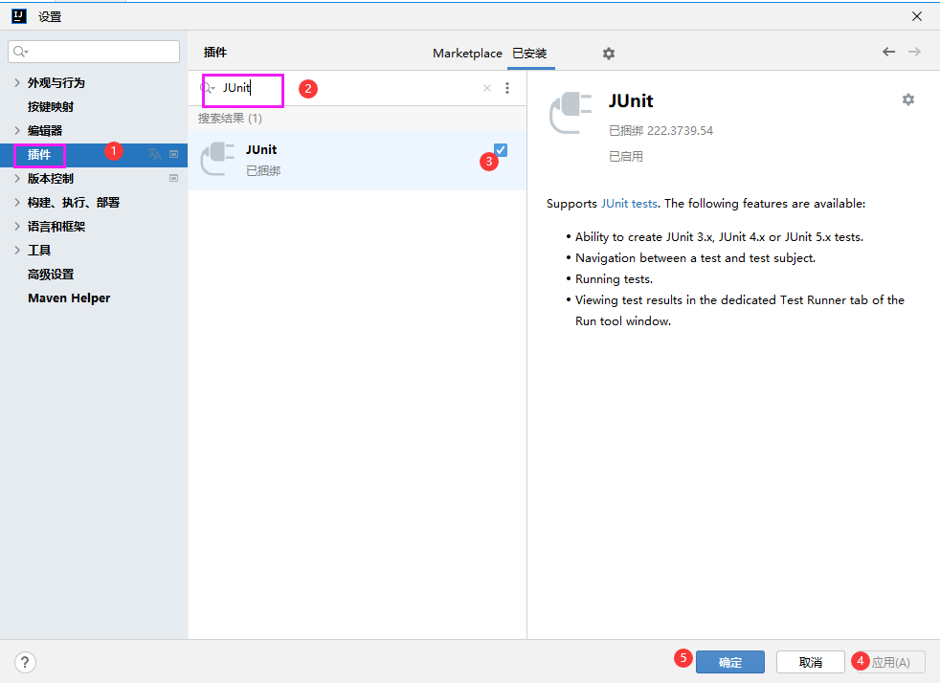Expand the 编辑器 settings section

(x=17, y=131)
